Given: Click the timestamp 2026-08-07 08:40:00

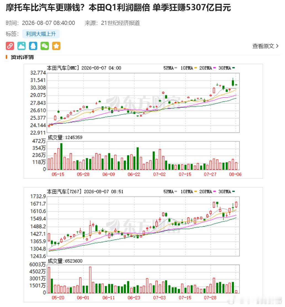Looking at the screenshot, I should point(49,23).
